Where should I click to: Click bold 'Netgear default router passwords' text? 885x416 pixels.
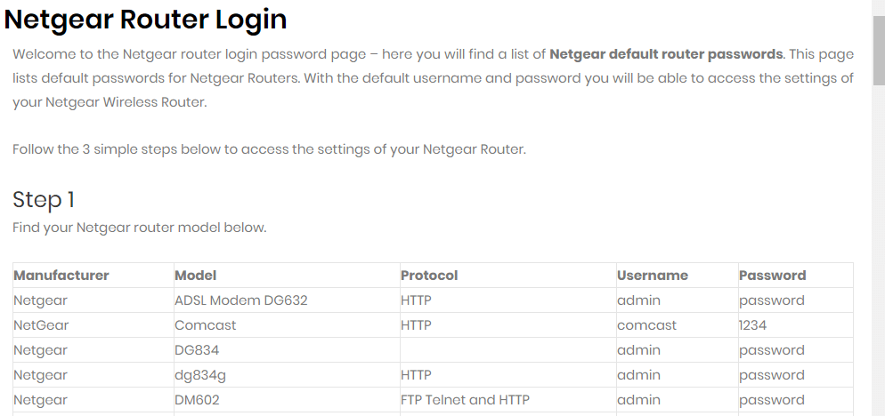pos(666,54)
